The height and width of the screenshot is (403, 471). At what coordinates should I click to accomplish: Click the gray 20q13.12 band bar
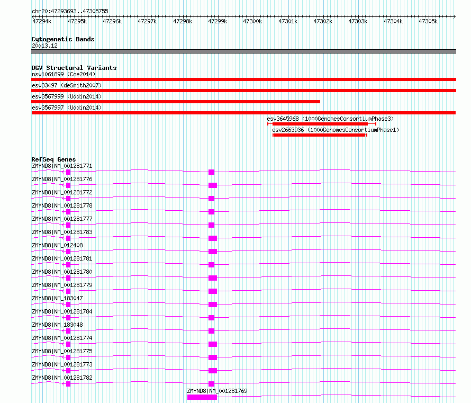tap(243, 51)
